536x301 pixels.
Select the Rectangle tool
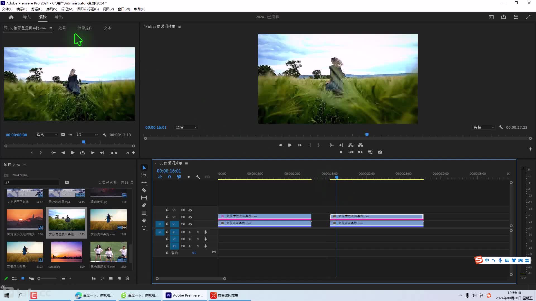[x=144, y=213]
